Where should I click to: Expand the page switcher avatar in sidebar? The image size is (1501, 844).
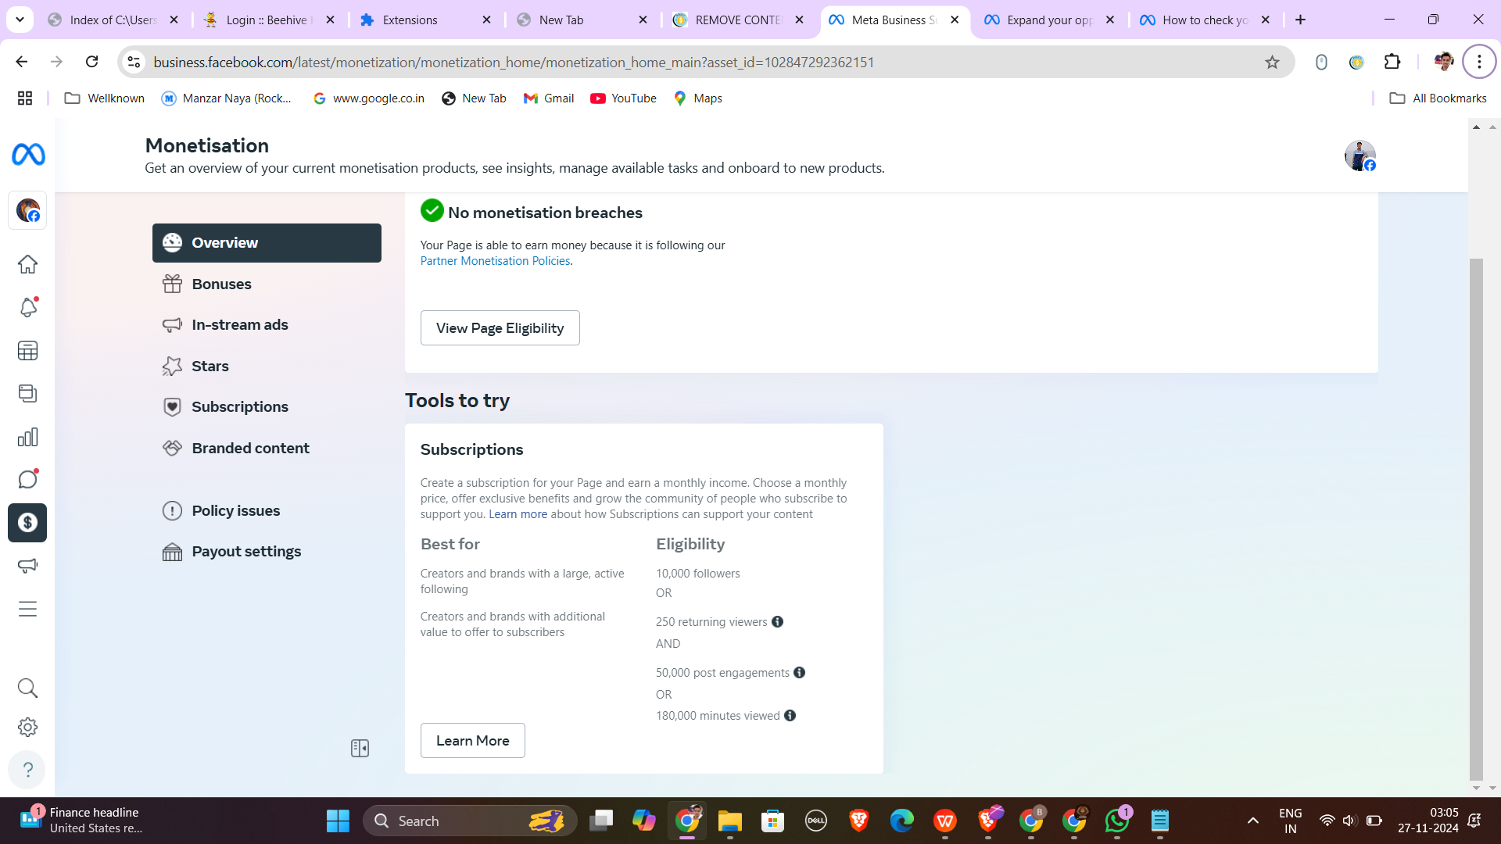coord(27,210)
